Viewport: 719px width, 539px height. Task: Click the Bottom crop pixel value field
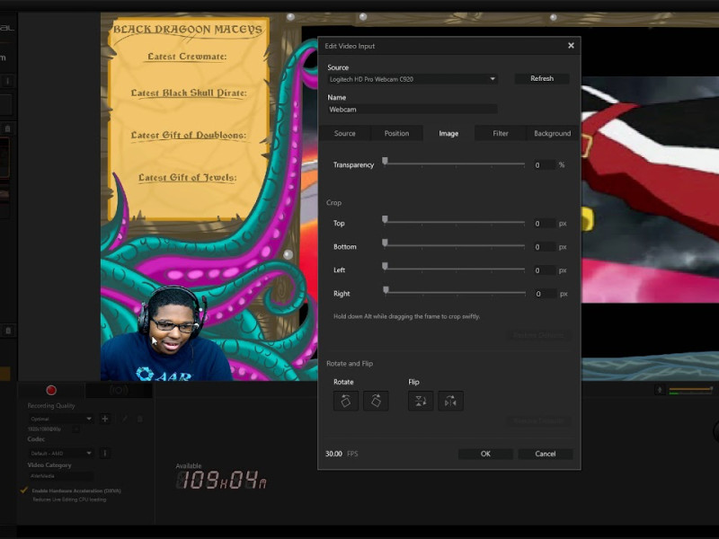tap(544, 247)
